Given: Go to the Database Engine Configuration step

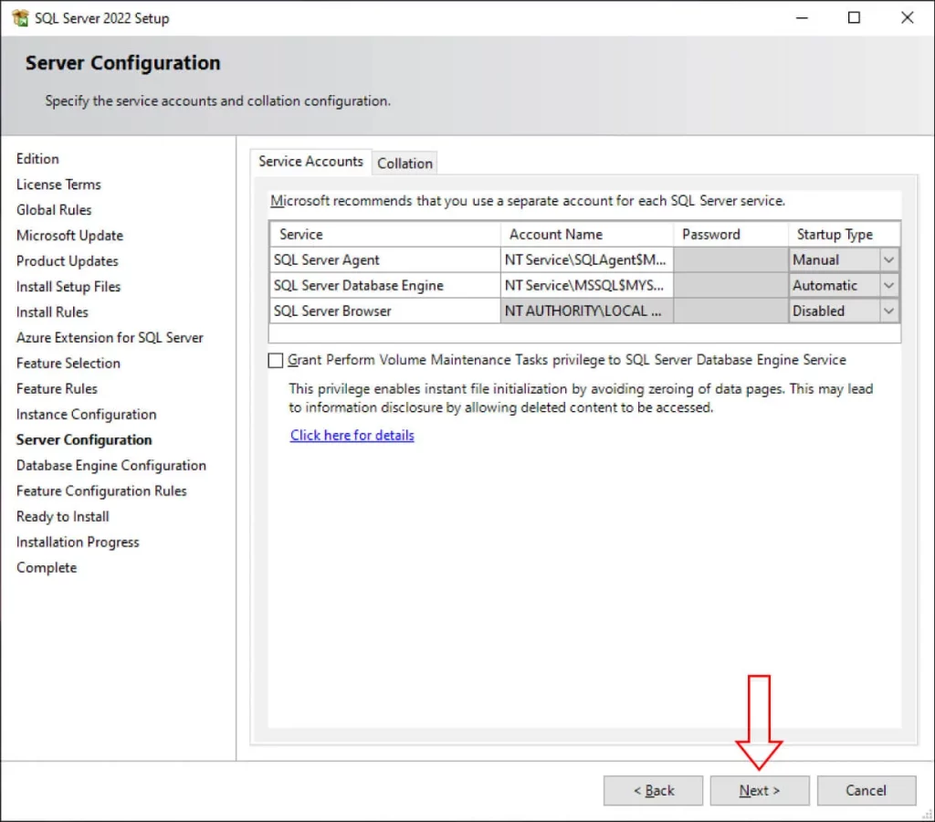Looking at the screenshot, I should click(x=111, y=465).
